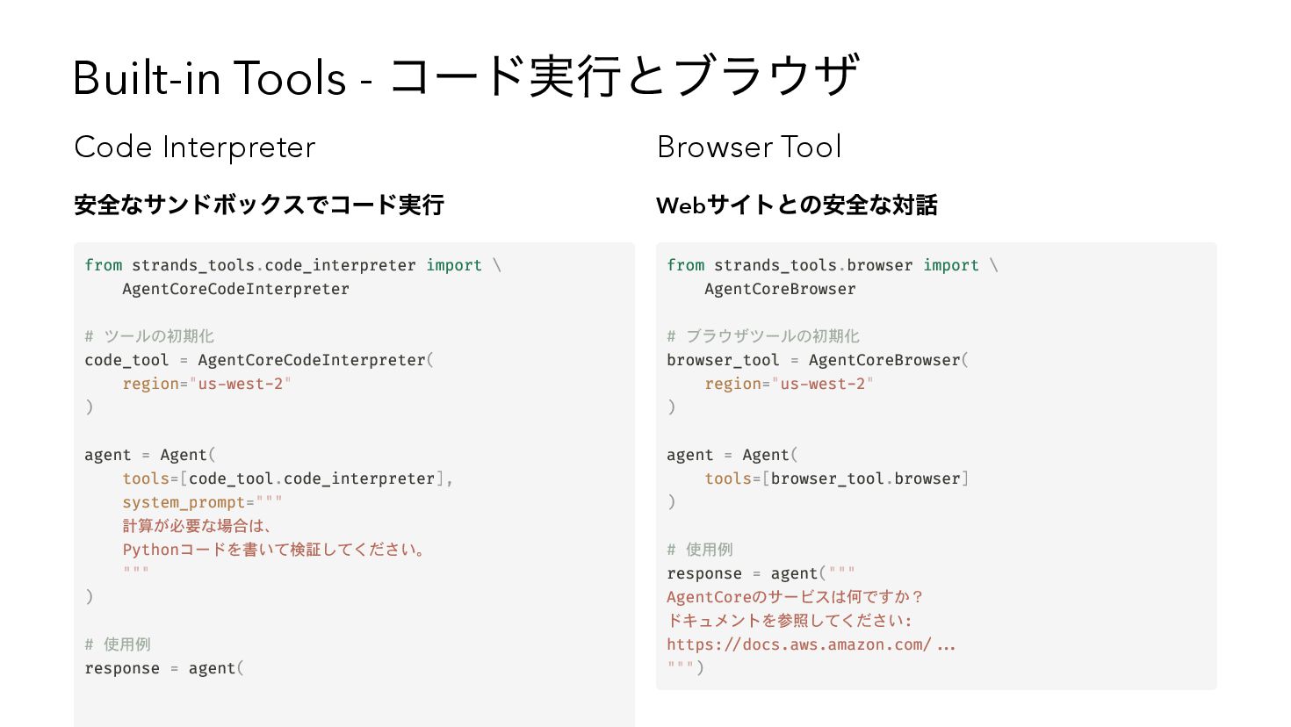Click line "tools=[code_tool.code_interpreter],"
This screenshot has height=727, width=1291.
click(x=288, y=479)
